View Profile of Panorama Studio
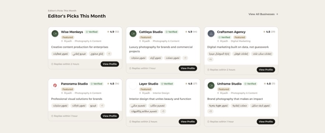 [x=110, y=116]
